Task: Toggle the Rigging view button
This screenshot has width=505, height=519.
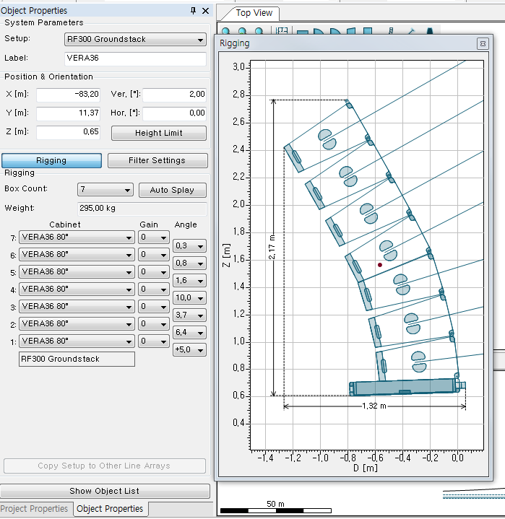Action: (x=52, y=160)
